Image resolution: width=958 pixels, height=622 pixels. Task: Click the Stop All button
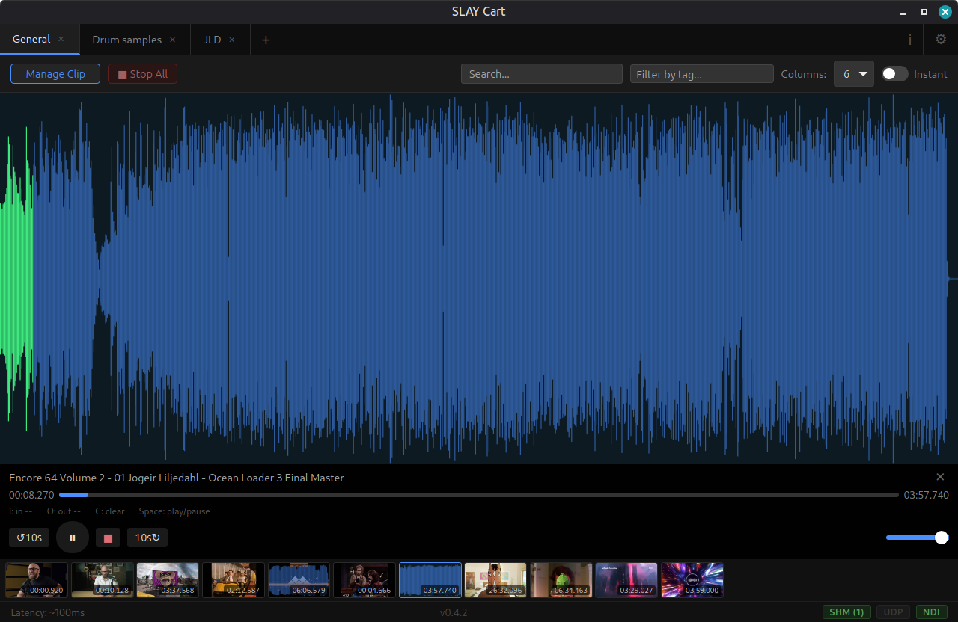[142, 73]
